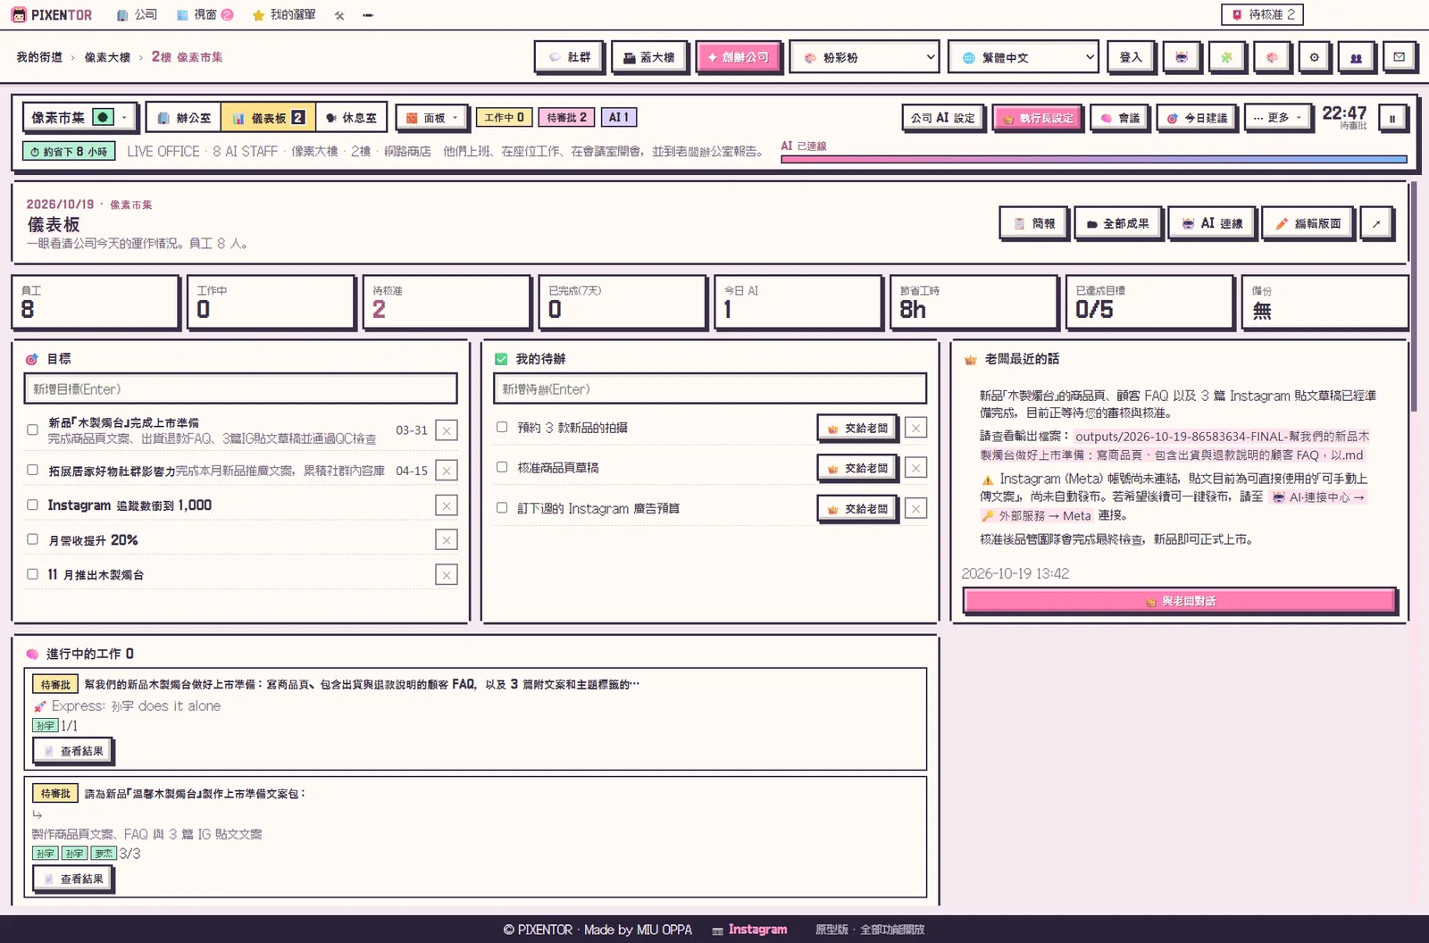Switch to the 休息室 tab
Screen dimensions: 1429x943
[x=351, y=118]
